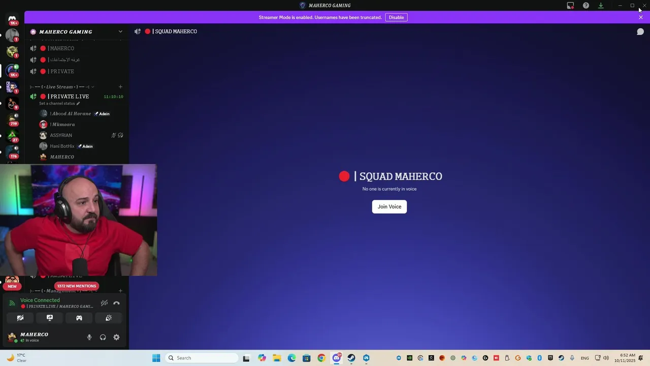Mute the microphone in user panel

click(x=89, y=337)
